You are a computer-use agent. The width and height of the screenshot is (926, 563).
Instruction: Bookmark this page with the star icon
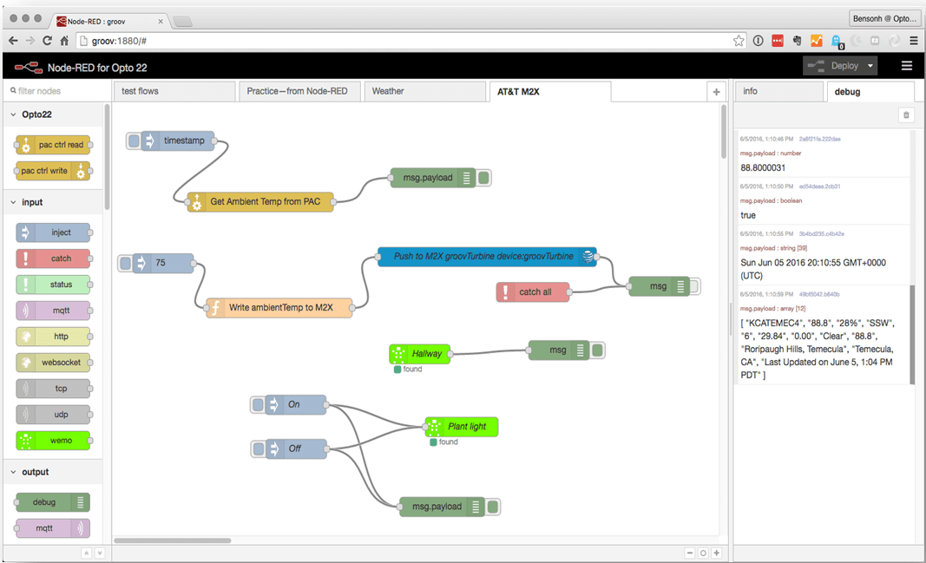[x=739, y=41]
